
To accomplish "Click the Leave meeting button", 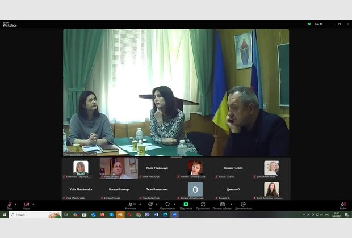I will pyautogui.click(x=343, y=205).
